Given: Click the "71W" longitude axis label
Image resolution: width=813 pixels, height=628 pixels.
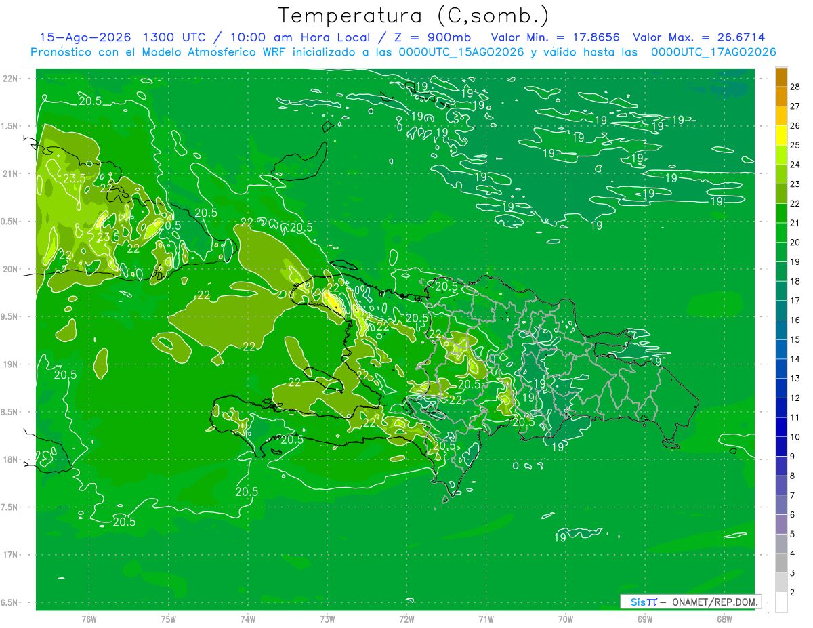Looking at the screenshot, I should coord(486,620).
